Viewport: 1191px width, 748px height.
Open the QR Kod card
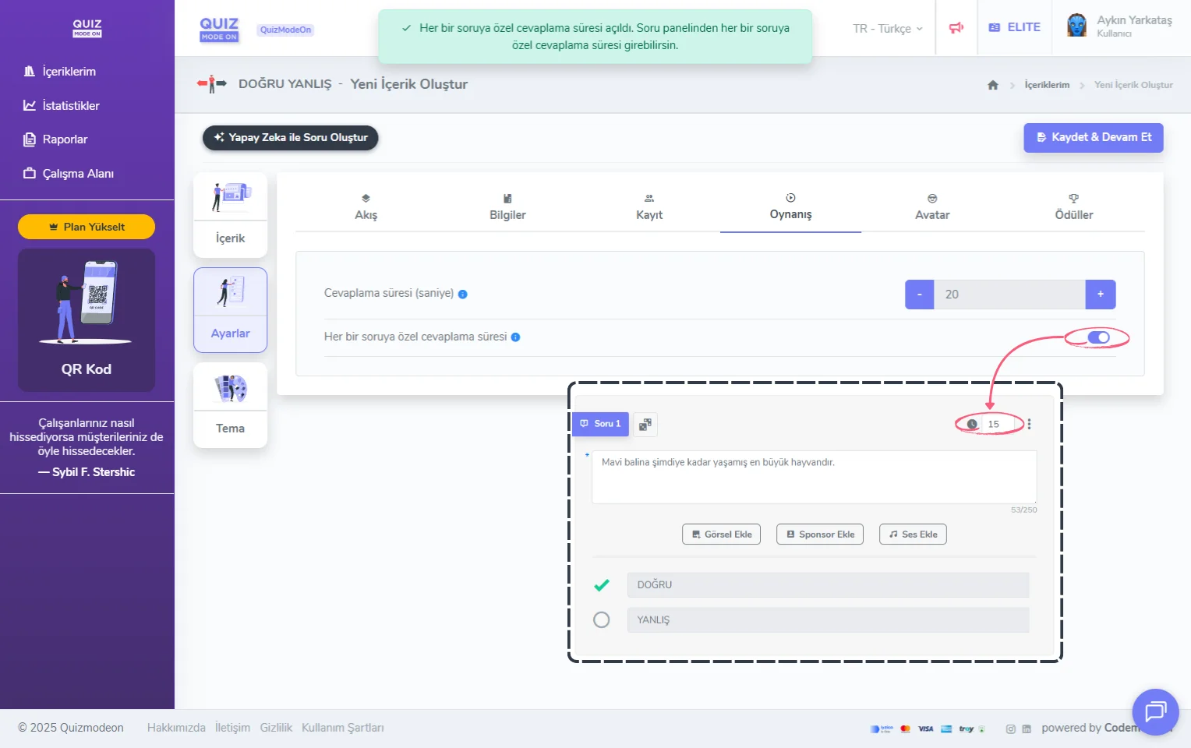tap(87, 320)
